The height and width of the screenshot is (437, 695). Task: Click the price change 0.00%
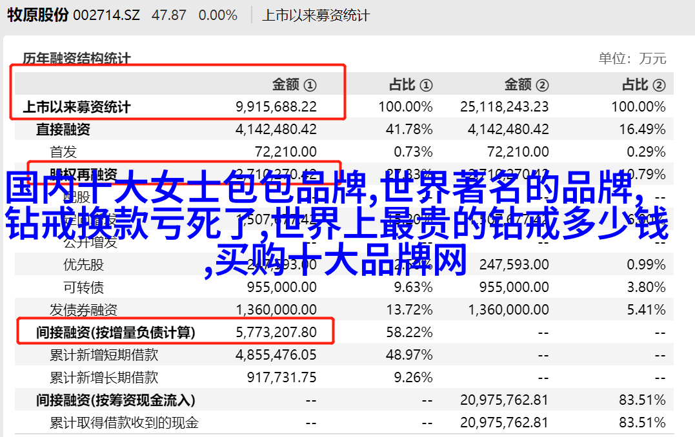[217, 15]
